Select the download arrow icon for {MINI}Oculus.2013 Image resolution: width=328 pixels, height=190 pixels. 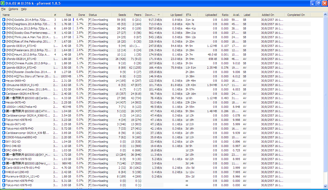(4, 28)
